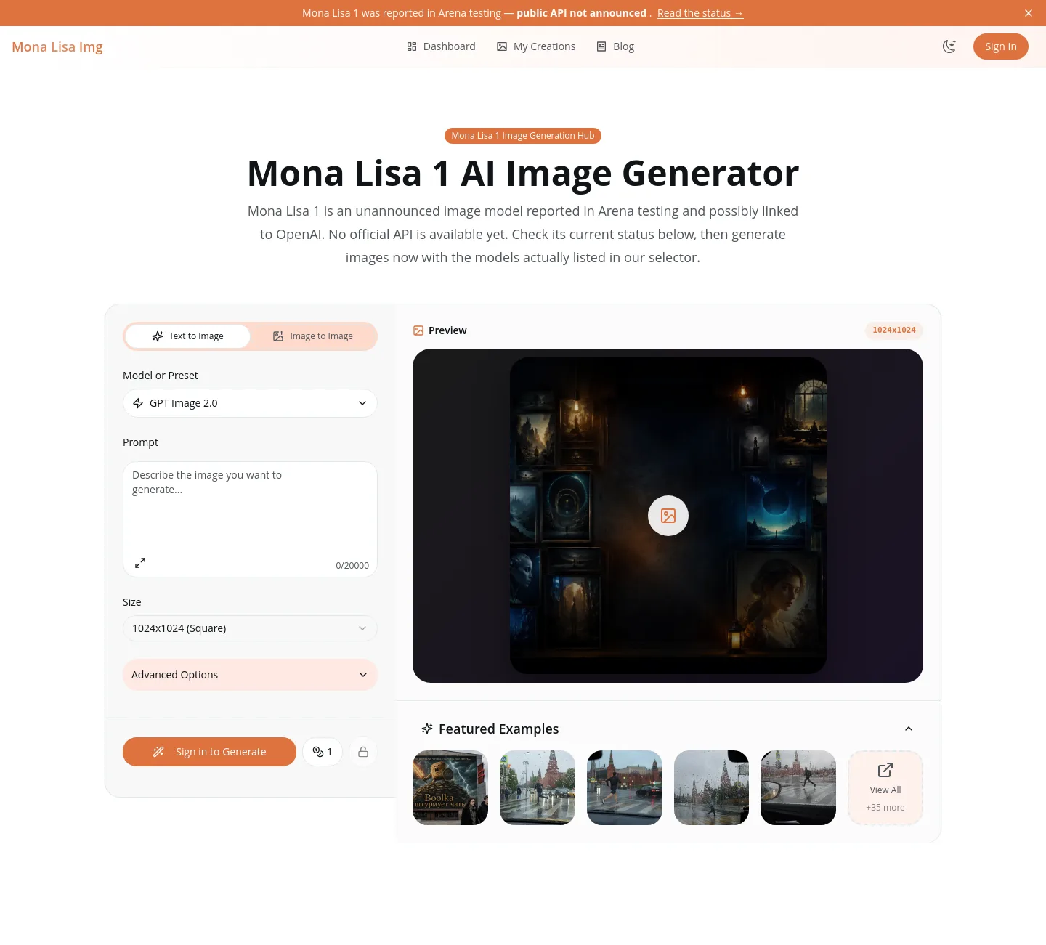Click the Mona Lisa 1 Image Generation Hub badge
The height and width of the screenshot is (945, 1046).
pos(523,136)
